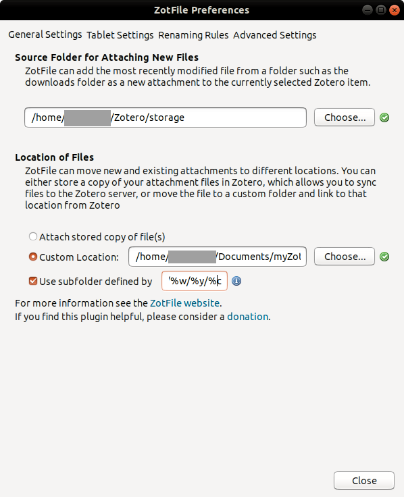This screenshot has height=497, width=404.
Task: Focus the subfolder pattern input field
Action: (x=195, y=281)
